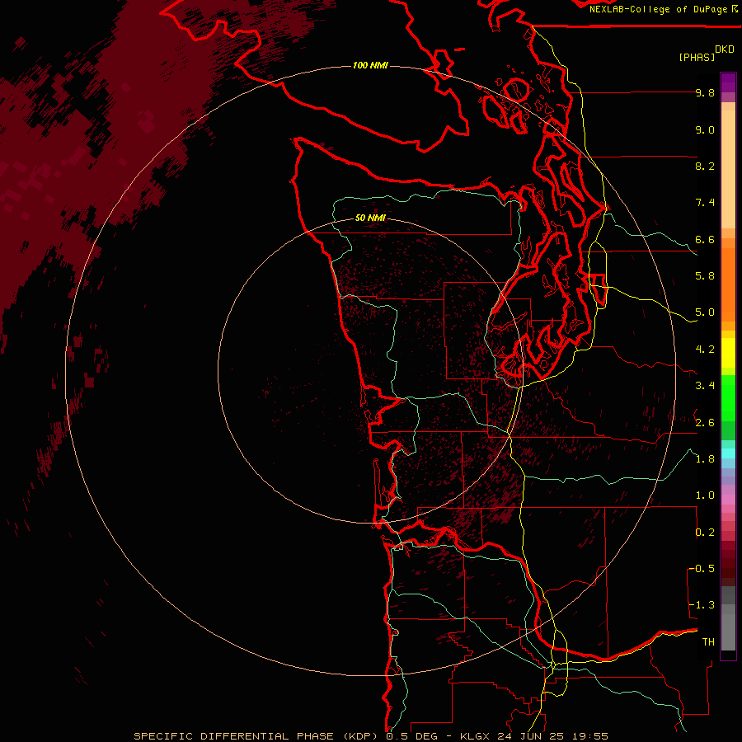Select the yellow segment of the color bar

(x=728, y=353)
